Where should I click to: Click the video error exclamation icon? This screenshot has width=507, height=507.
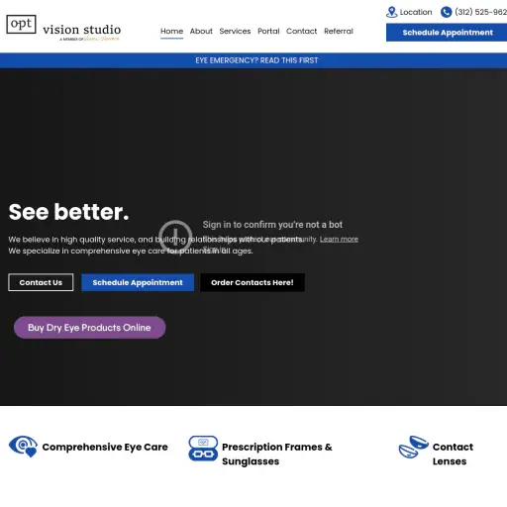point(175,236)
